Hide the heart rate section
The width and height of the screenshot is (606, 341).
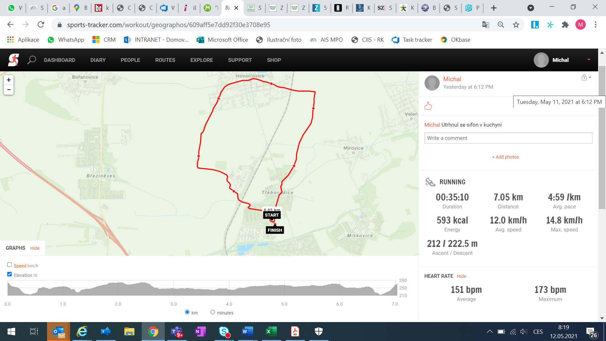[x=461, y=276]
